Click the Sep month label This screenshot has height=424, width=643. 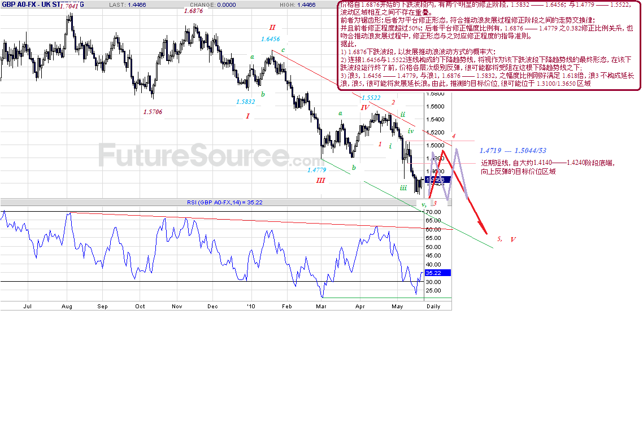coord(102,307)
